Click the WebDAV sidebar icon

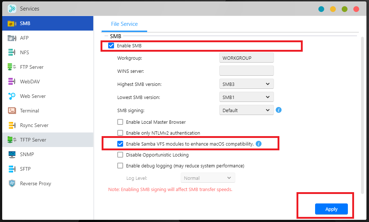[x=12, y=82]
